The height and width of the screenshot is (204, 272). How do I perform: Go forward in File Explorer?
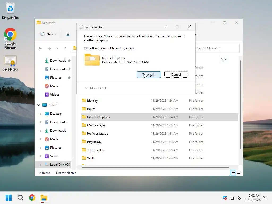[49, 48]
